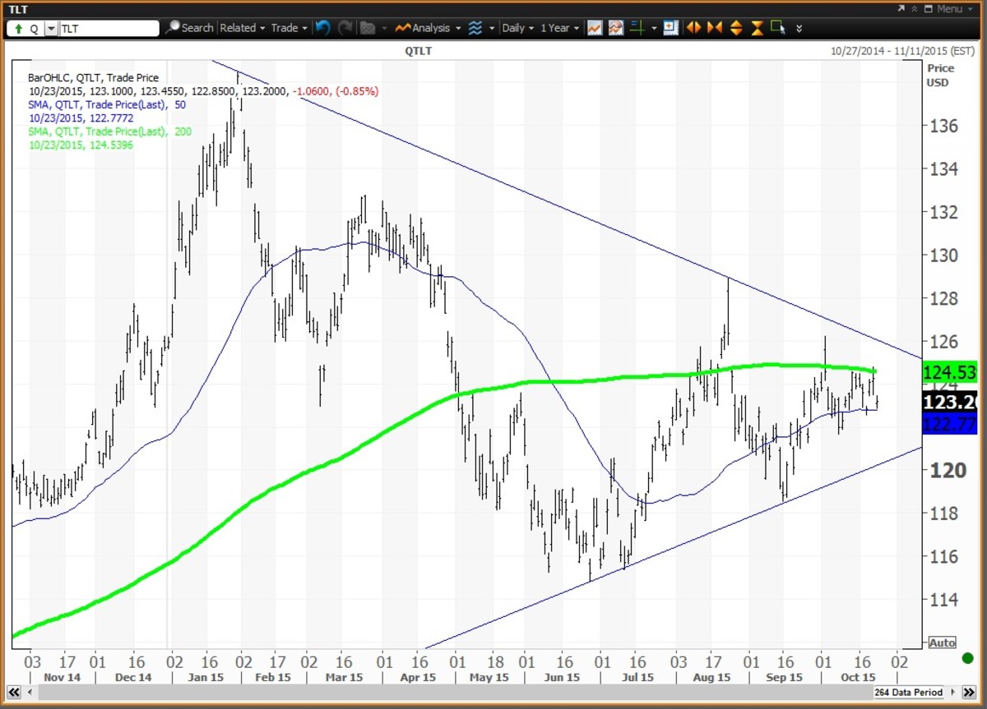The image size is (987, 709).
Task: Click the Aug 15 month label on time axis
Action: click(x=711, y=678)
